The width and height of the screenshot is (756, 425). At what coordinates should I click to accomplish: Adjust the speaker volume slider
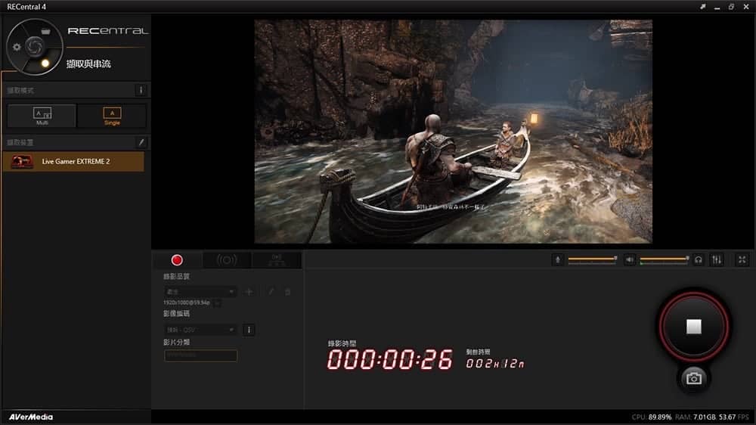665,259
